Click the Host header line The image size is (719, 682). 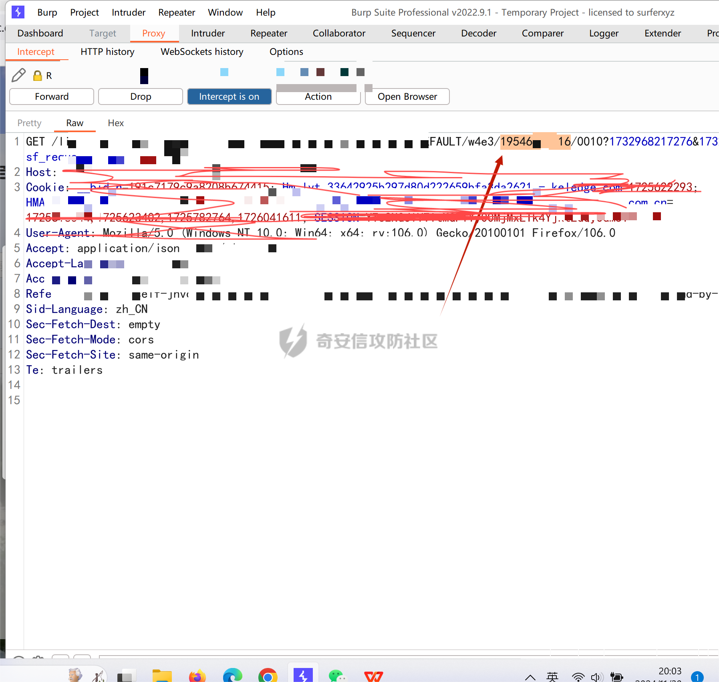coord(41,172)
